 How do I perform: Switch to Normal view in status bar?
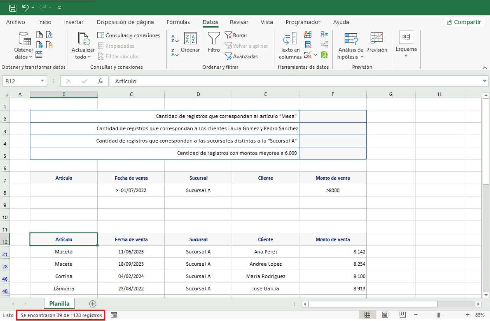click(367, 315)
